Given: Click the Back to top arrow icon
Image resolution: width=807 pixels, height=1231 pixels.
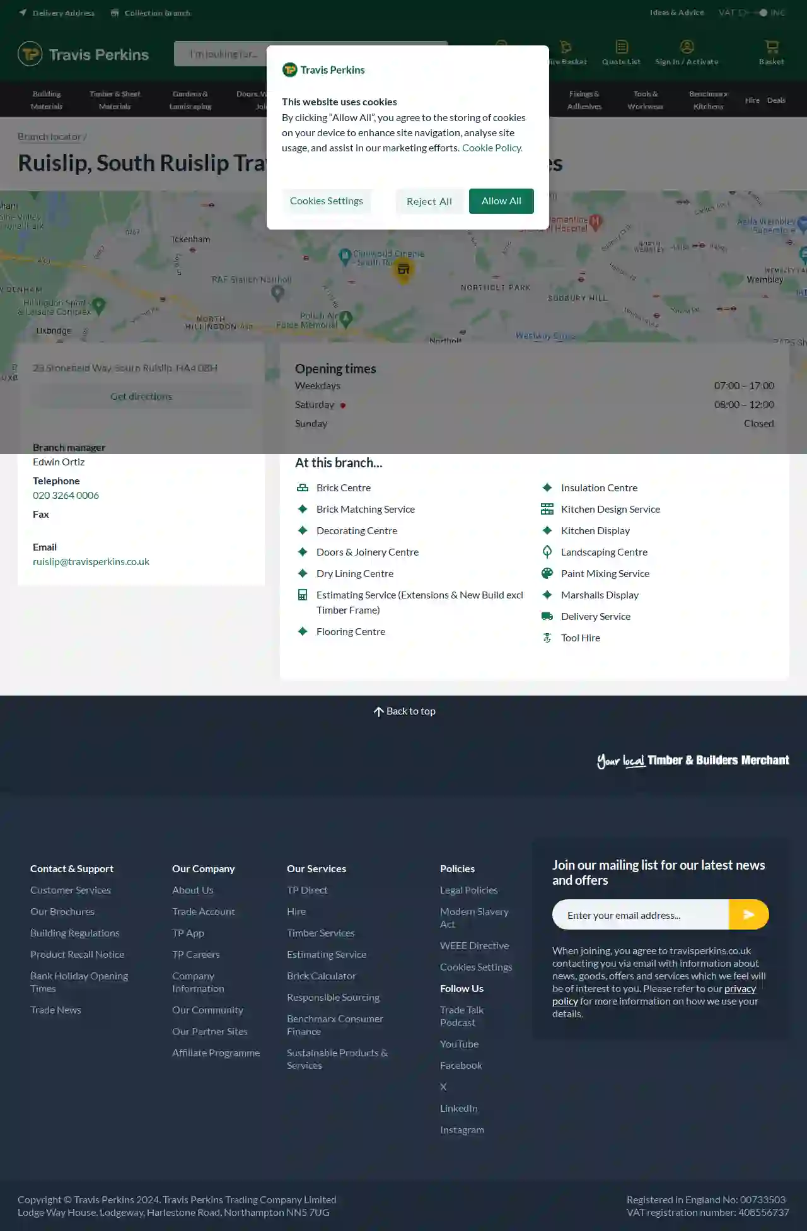Looking at the screenshot, I should (x=378, y=711).
